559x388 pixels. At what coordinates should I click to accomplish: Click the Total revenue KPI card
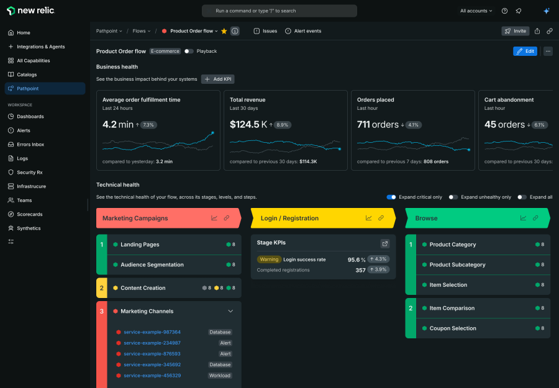[286, 130]
